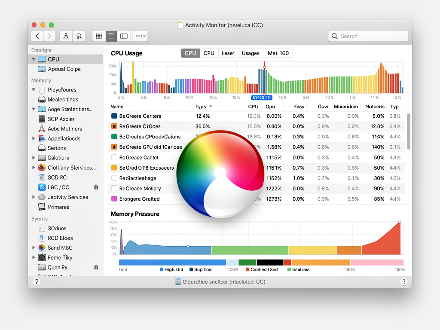Click the blue S icon for LGC / OC
The height and width of the screenshot is (330, 440).
coord(42,187)
